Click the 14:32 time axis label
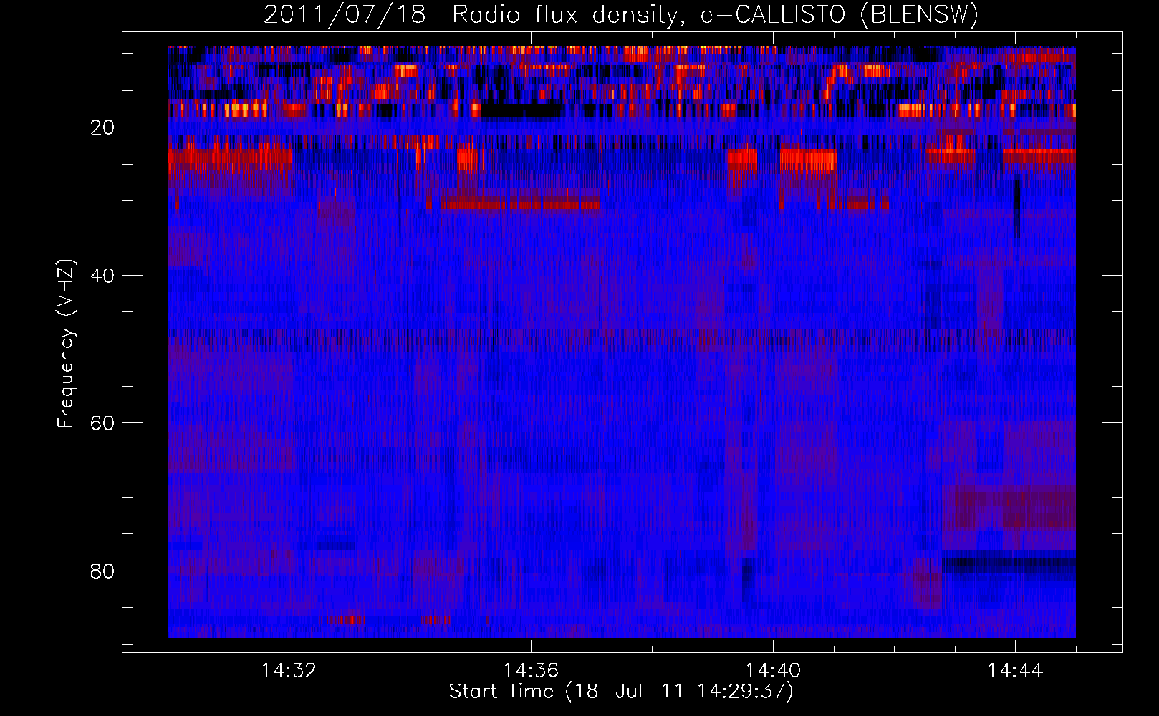The image size is (1159, 716). 289,671
